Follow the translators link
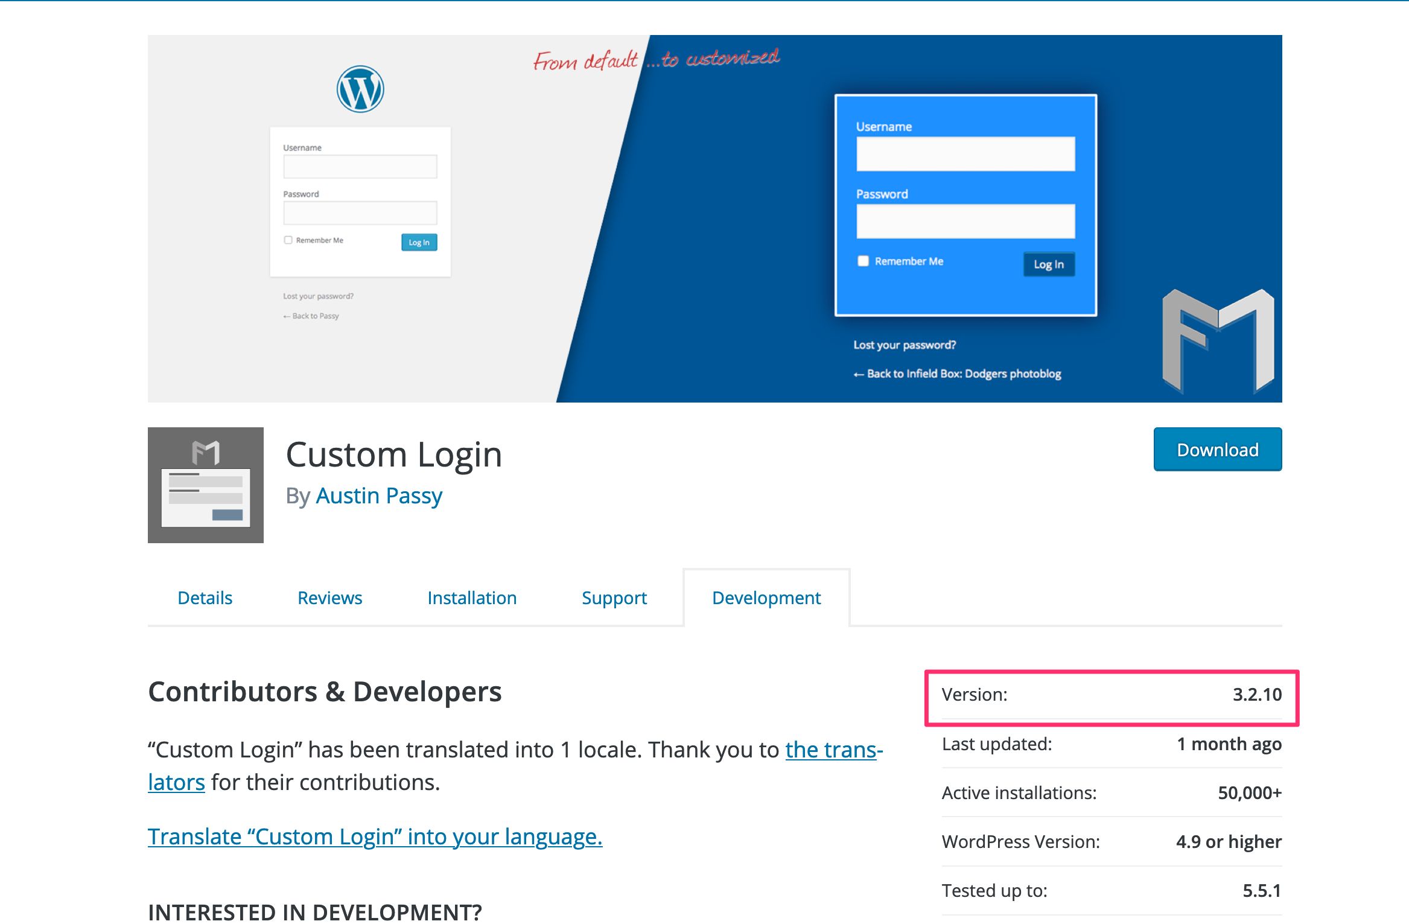1409x924 pixels. [834, 750]
